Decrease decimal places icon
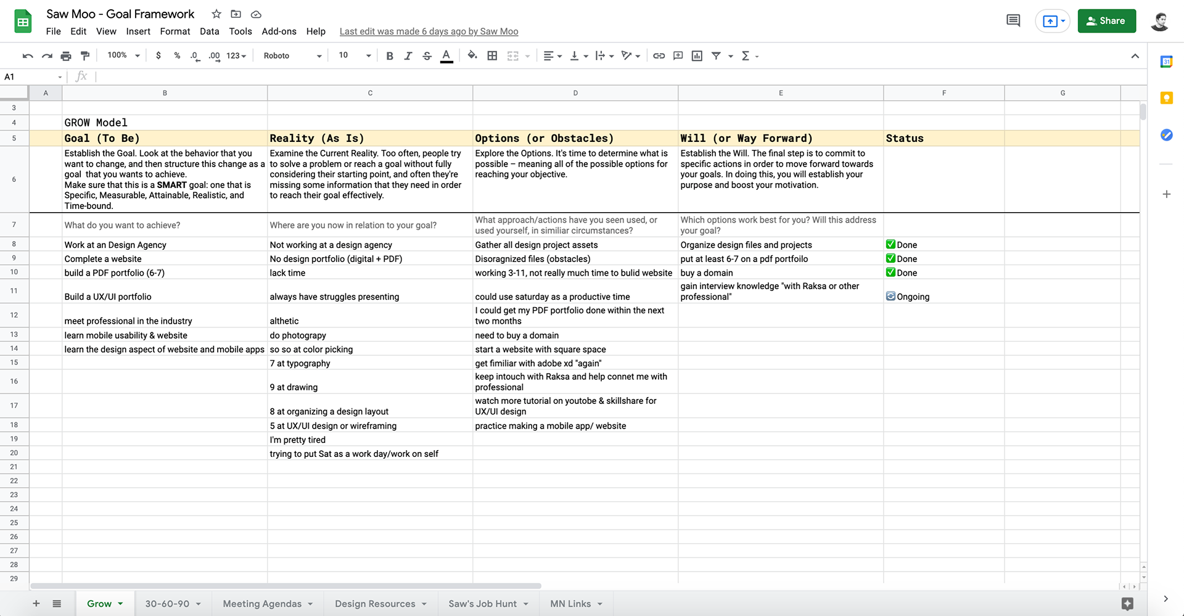 (195, 56)
